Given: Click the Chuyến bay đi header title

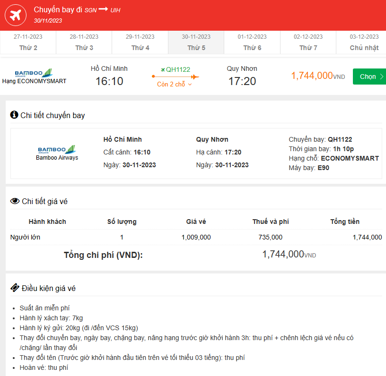Looking at the screenshot, I should click(58, 10).
